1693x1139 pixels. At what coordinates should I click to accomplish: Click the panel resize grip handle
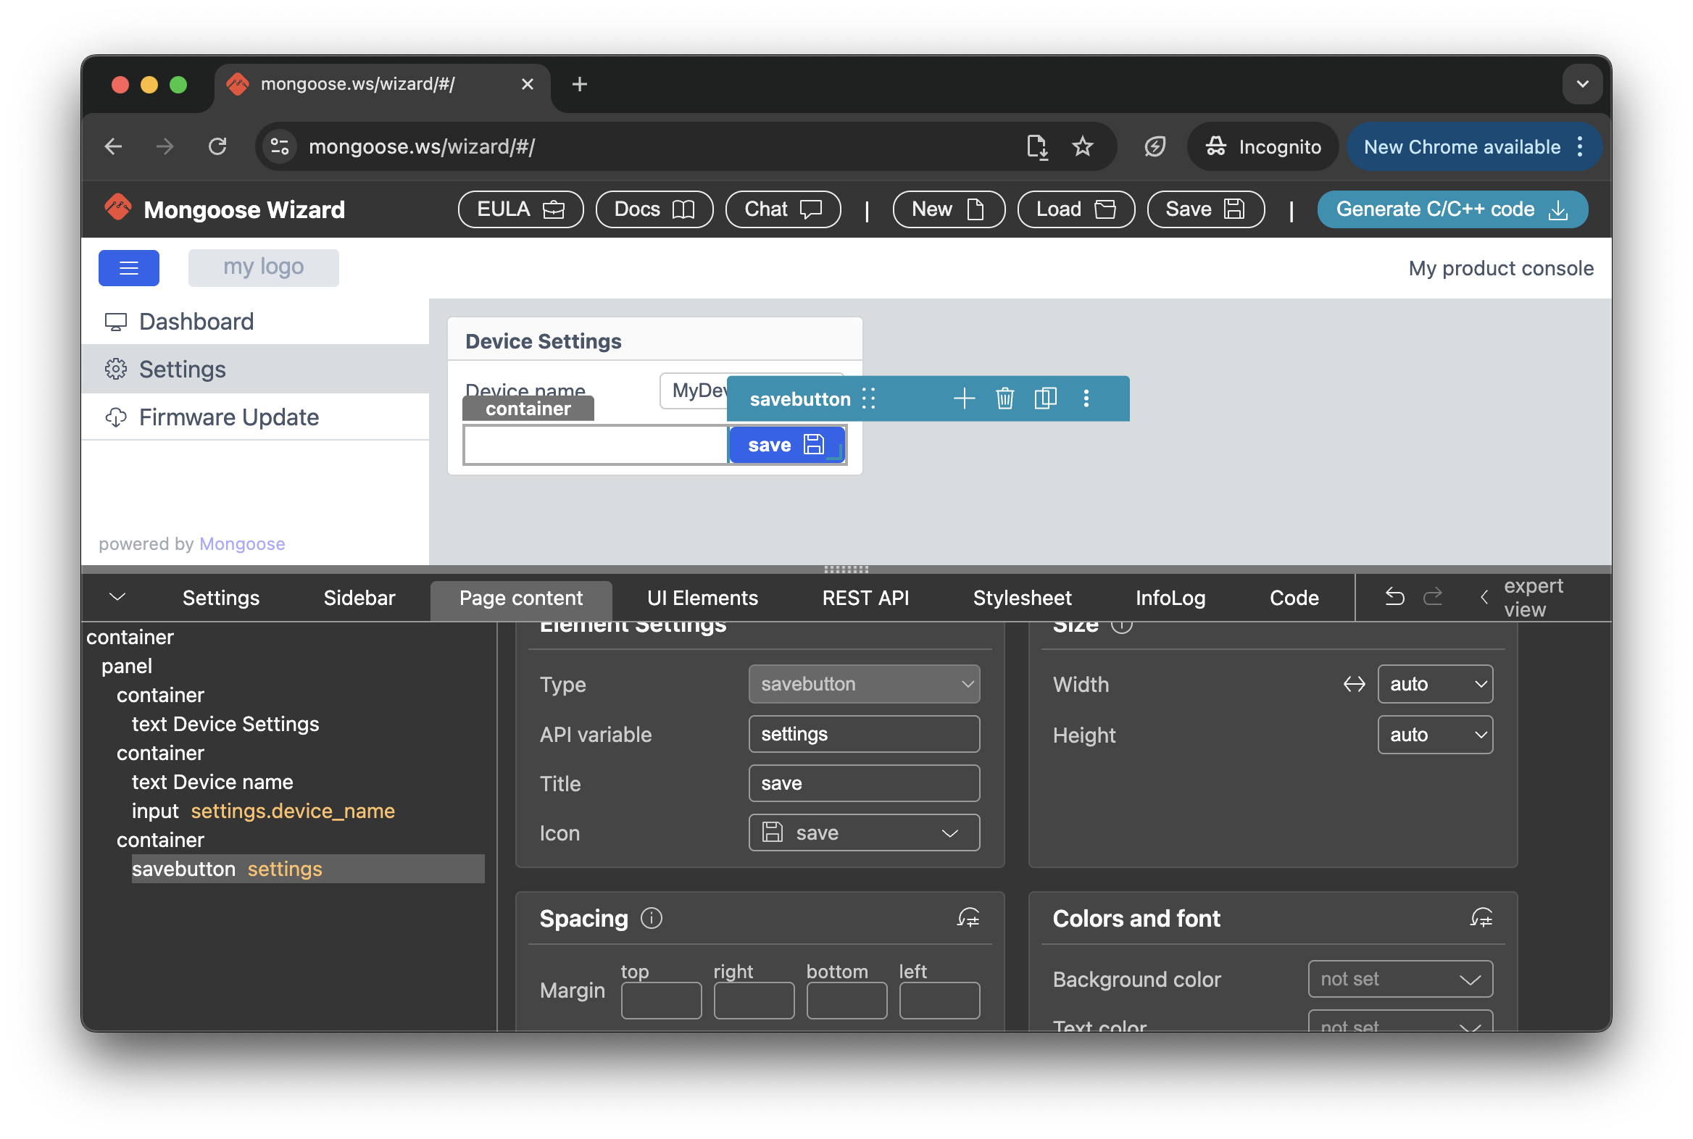[x=846, y=569]
